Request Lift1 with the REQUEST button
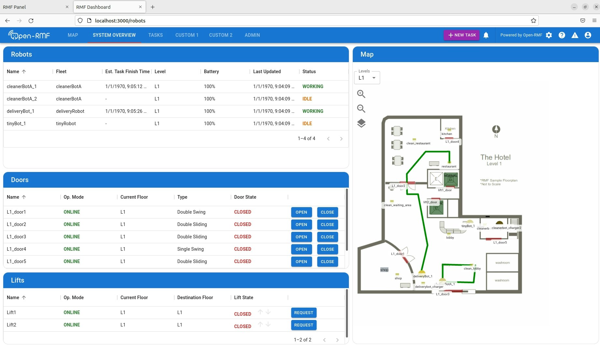Viewport: 600px width, 345px height. pos(303,312)
